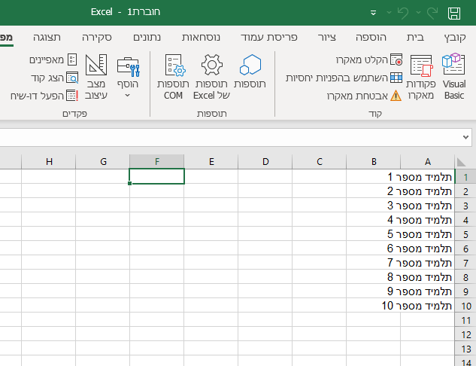Viewport: 476px width, 366px height.
Task: Click the אבטחת מאקרו macro security icon
Action: pyautogui.click(x=396, y=96)
